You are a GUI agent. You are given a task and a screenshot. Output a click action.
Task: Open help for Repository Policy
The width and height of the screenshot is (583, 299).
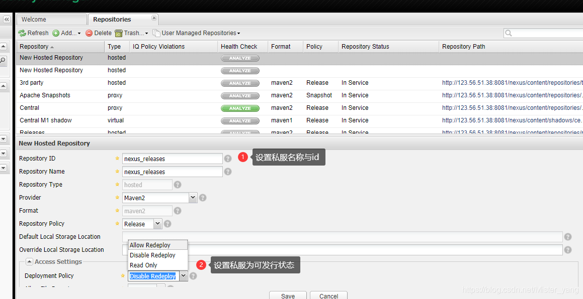pos(168,224)
